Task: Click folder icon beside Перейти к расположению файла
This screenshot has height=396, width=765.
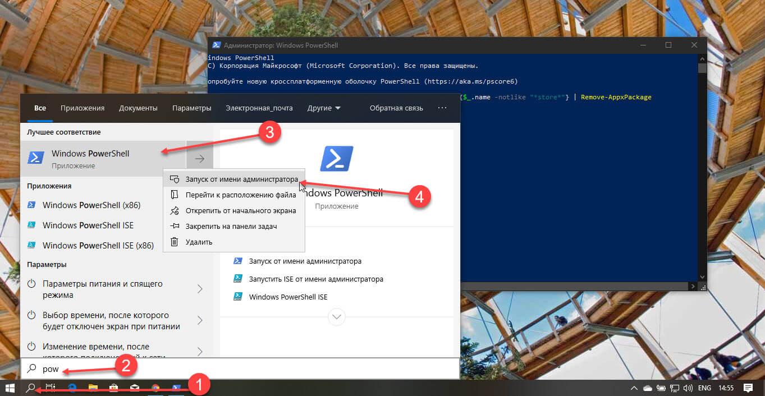Action: pos(175,195)
